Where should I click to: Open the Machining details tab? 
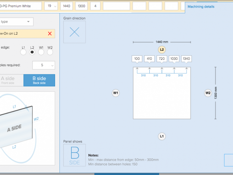[x=201, y=7]
